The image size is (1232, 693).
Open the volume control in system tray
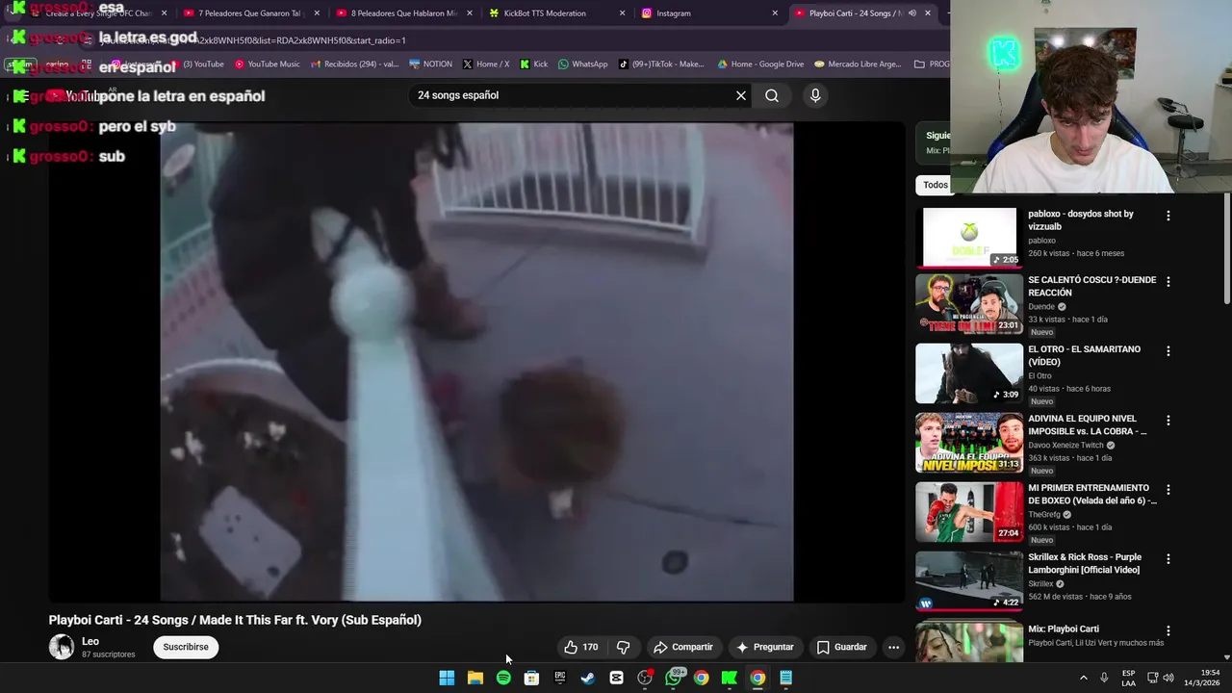(x=1168, y=678)
